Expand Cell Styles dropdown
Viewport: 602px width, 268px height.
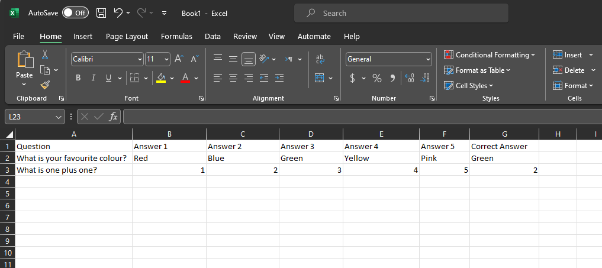pyautogui.click(x=491, y=86)
